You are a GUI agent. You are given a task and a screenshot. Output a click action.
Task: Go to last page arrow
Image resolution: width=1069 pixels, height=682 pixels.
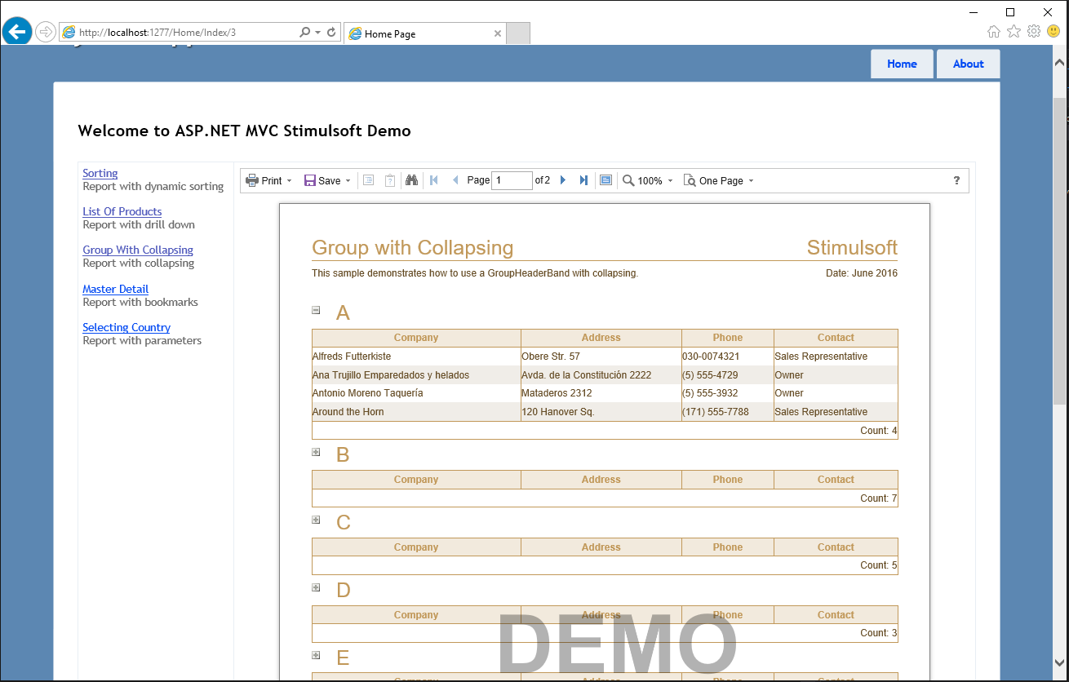click(x=583, y=180)
